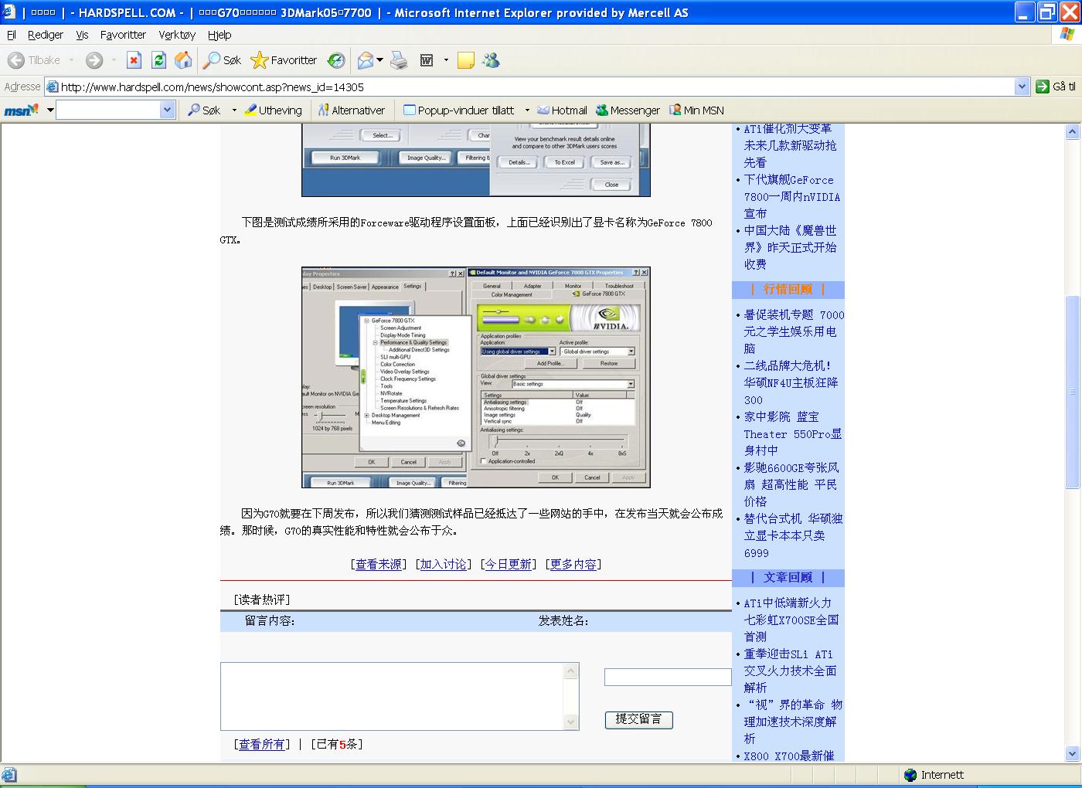1082x788 pixels.
Task: Open the forward button history dropdown
Action: coord(114,60)
